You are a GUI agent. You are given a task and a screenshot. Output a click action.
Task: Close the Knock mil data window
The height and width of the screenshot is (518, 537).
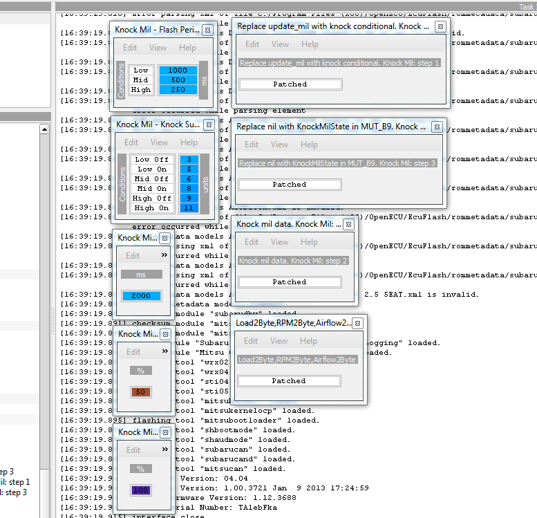[348, 224]
